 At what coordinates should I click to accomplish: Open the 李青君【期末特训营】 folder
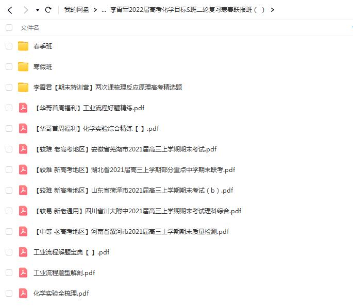(x=107, y=87)
